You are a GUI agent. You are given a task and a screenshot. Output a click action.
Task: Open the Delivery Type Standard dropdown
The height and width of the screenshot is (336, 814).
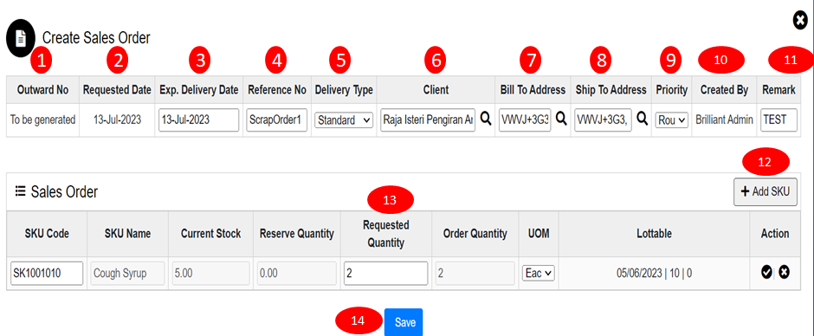coord(344,120)
